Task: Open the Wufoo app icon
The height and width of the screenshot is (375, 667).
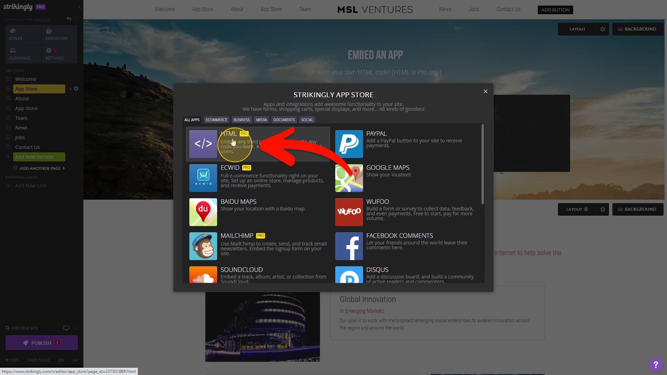Action: [x=349, y=212]
